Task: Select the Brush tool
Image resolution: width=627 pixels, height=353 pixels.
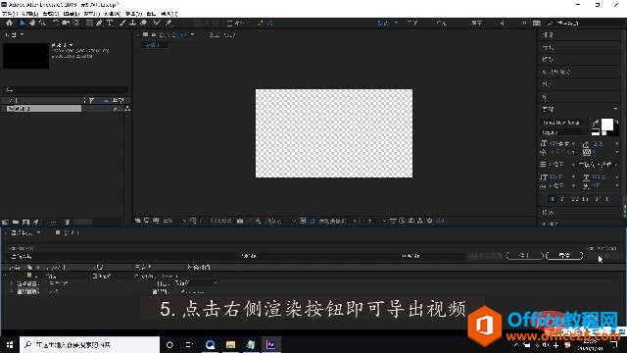Action: (x=122, y=24)
